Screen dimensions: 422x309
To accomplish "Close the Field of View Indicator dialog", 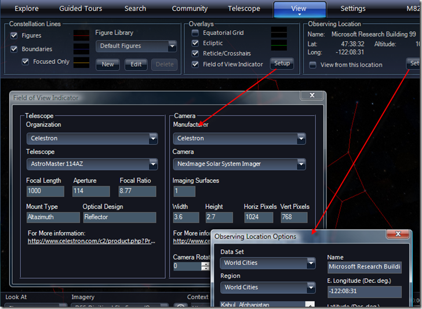I will [x=312, y=95].
